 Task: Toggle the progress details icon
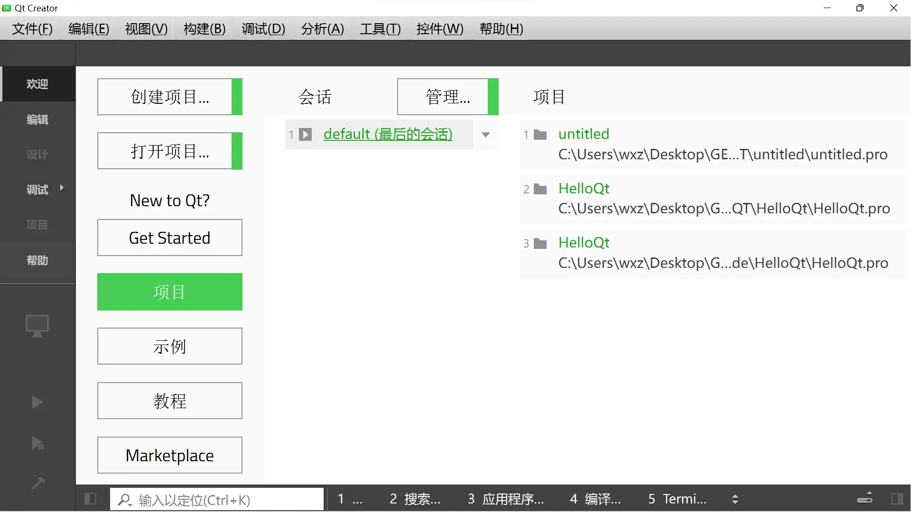pyautogui.click(x=865, y=498)
